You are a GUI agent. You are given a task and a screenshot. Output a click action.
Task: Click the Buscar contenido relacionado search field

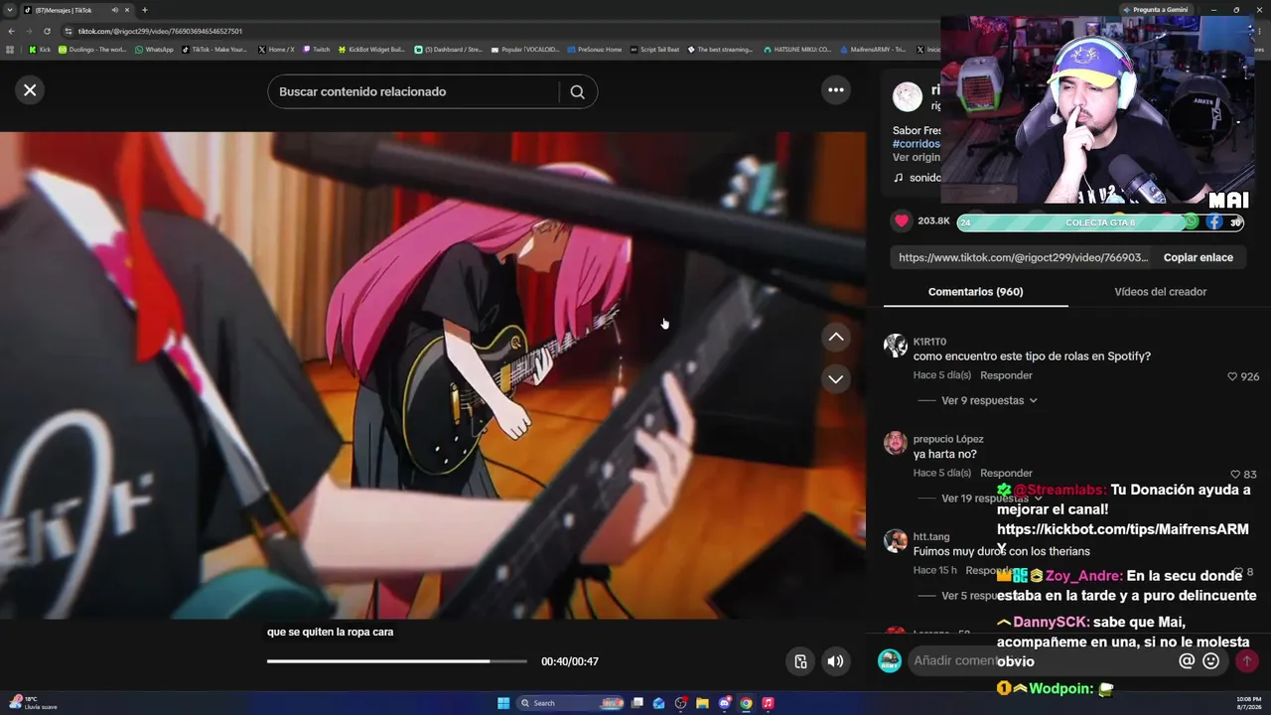[412, 92]
